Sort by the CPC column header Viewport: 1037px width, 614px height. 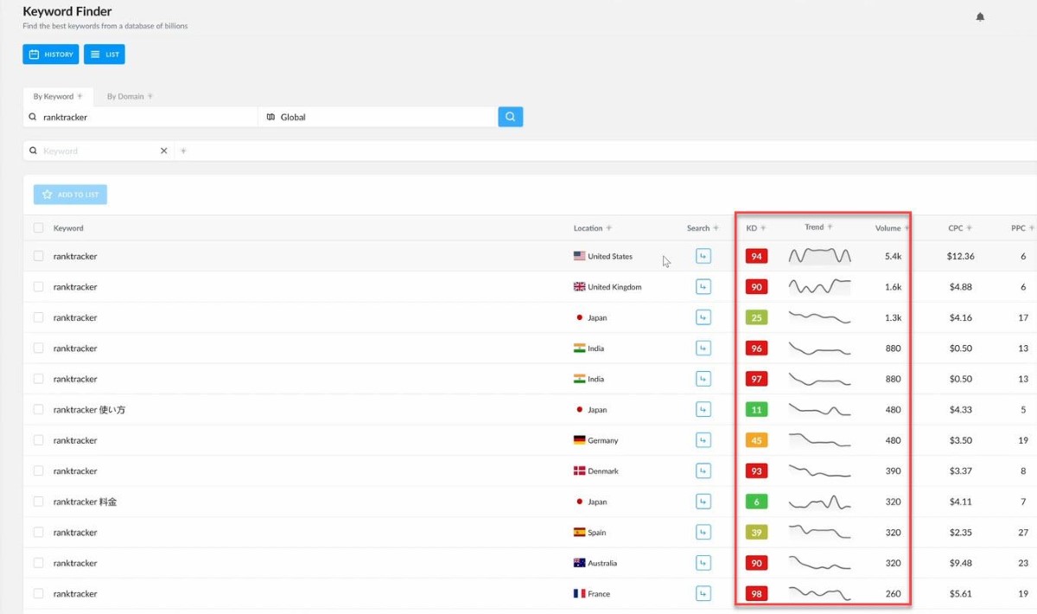pos(959,228)
